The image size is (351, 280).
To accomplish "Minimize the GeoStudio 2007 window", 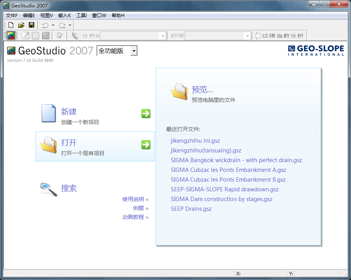I will [x=314, y=4].
